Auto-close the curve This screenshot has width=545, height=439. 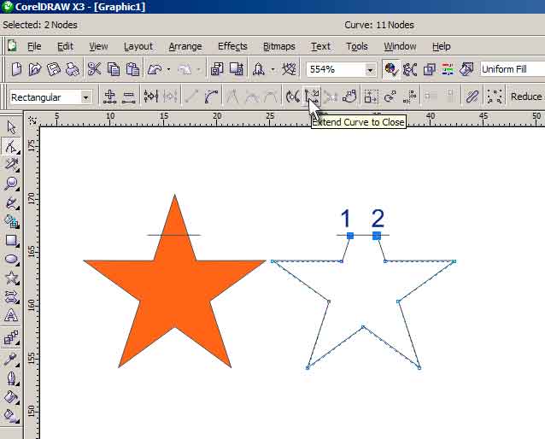[349, 97]
